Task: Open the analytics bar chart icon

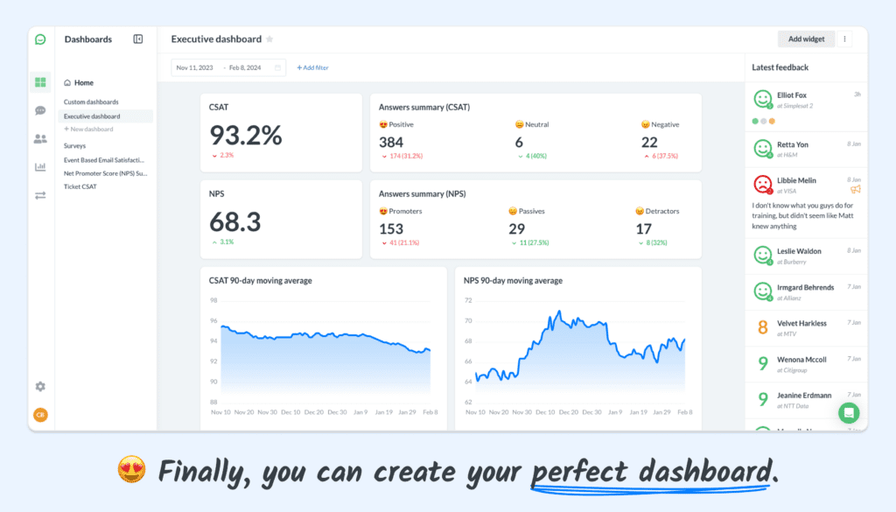Action: pyautogui.click(x=38, y=166)
